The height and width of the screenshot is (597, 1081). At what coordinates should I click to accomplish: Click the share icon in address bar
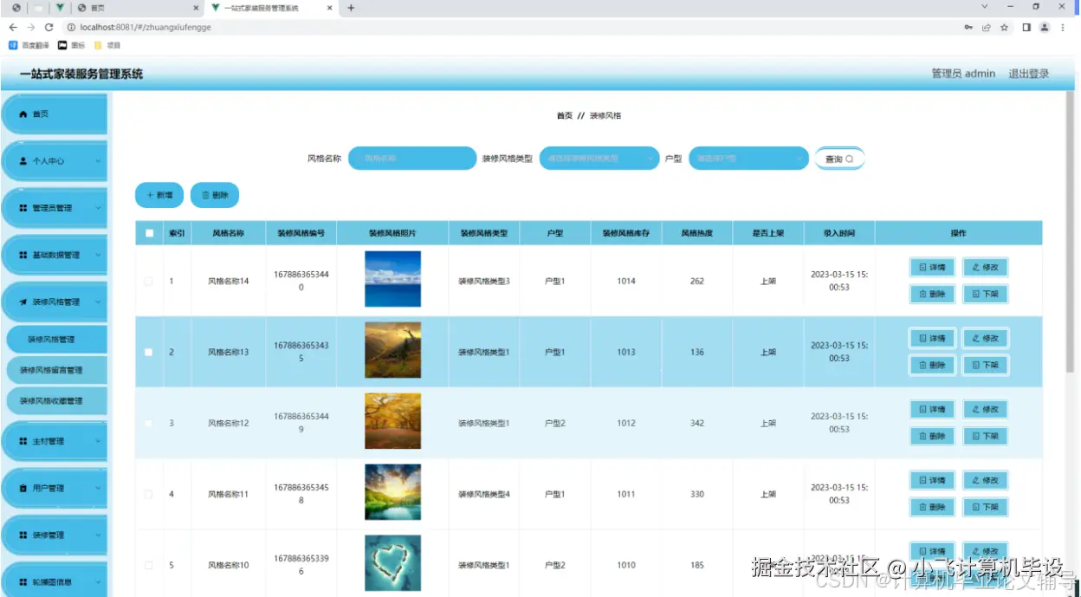[986, 27]
